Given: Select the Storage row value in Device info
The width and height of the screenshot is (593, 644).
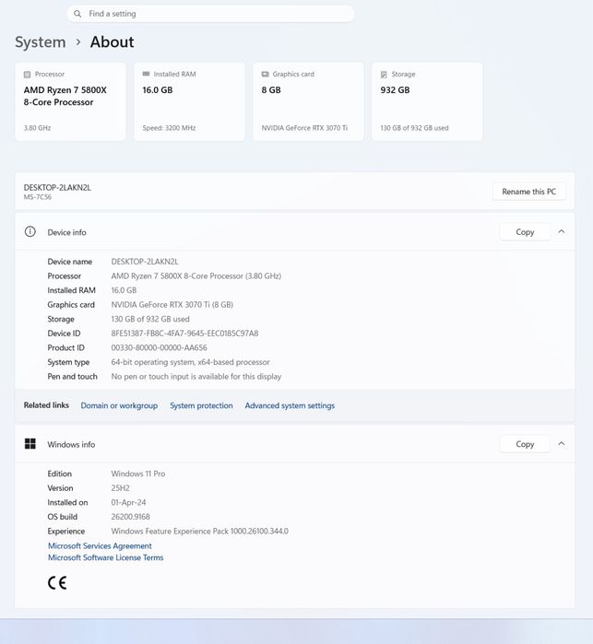Looking at the screenshot, I should click(x=150, y=319).
